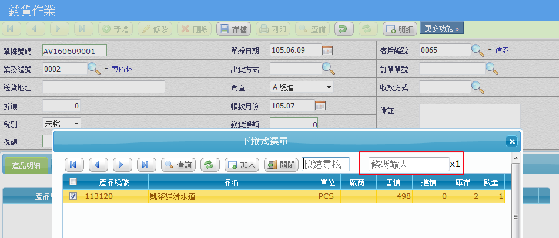Open the 收款方式 lookup magnifier
559x238 pixels.
click(x=478, y=87)
